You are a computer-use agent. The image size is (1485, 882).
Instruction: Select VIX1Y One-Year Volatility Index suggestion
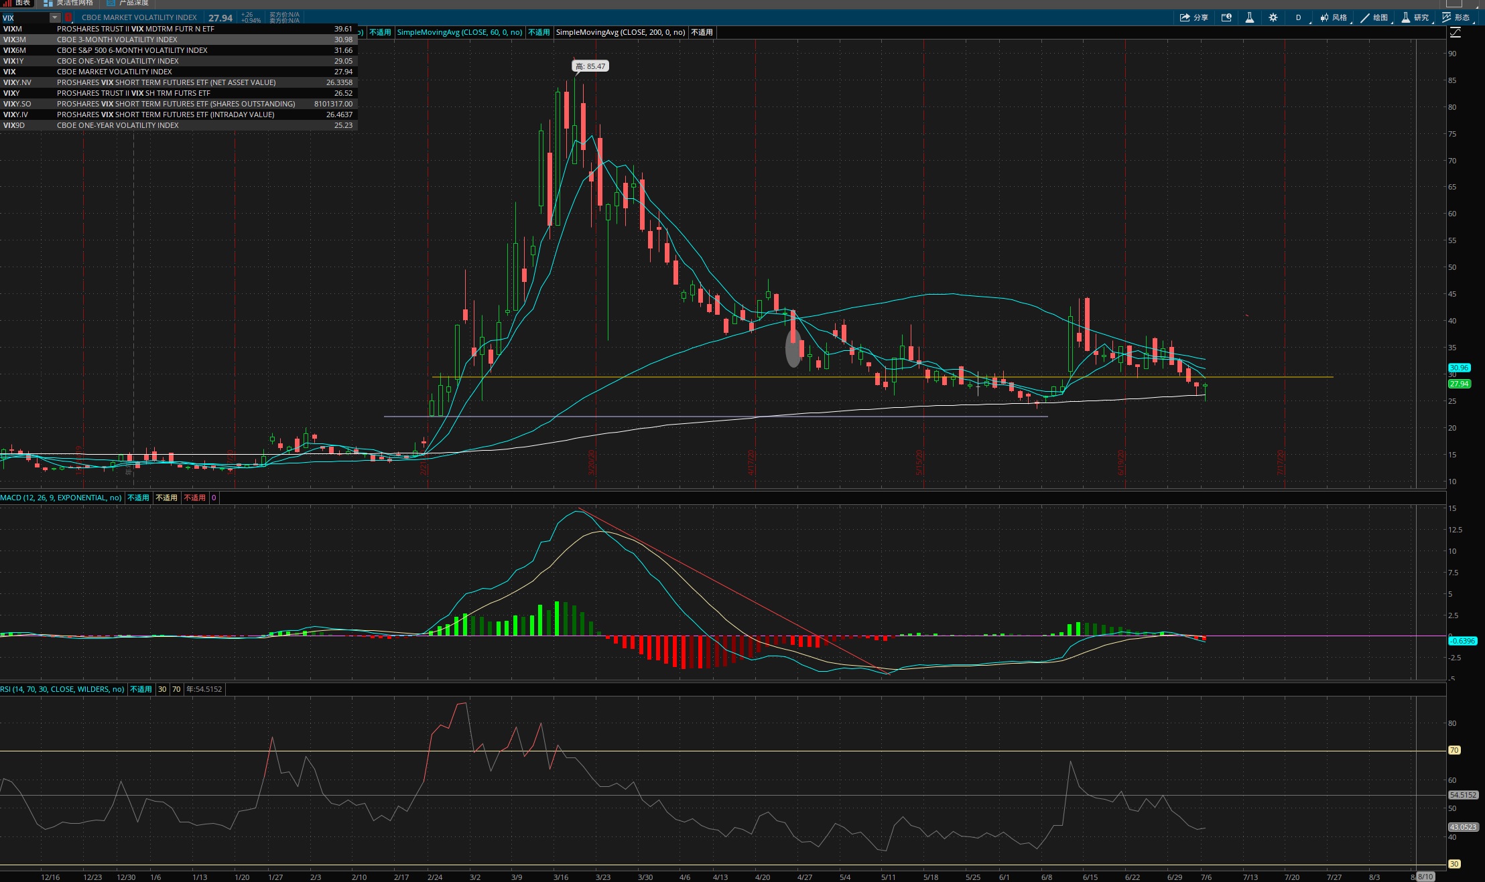(x=178, y=61)
